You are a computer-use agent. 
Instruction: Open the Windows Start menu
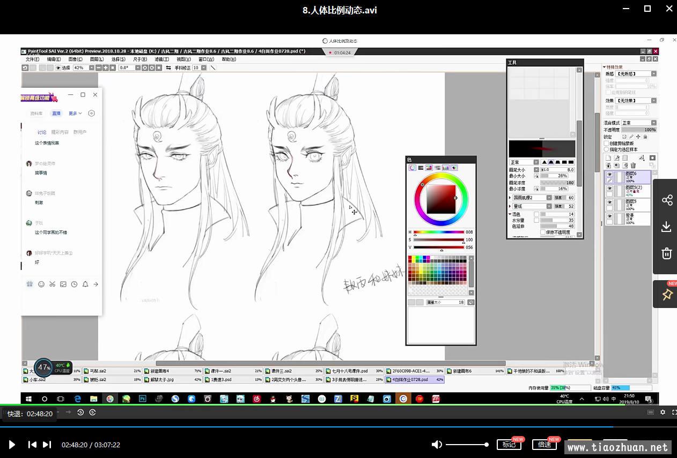click(x=28, y=399)
